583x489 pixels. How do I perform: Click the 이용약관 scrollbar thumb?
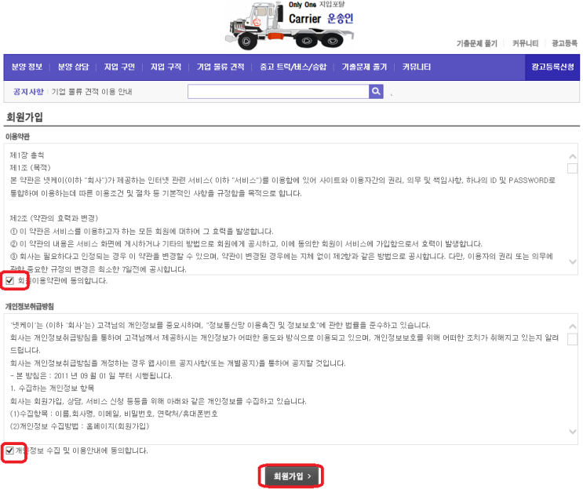point(572,168)
